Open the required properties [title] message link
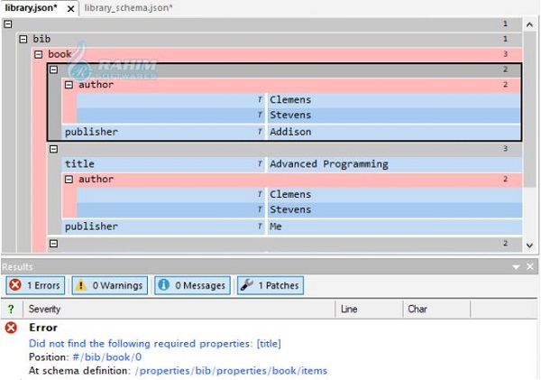The width and height of the screenshot is (541, 380). click(155, 344)
